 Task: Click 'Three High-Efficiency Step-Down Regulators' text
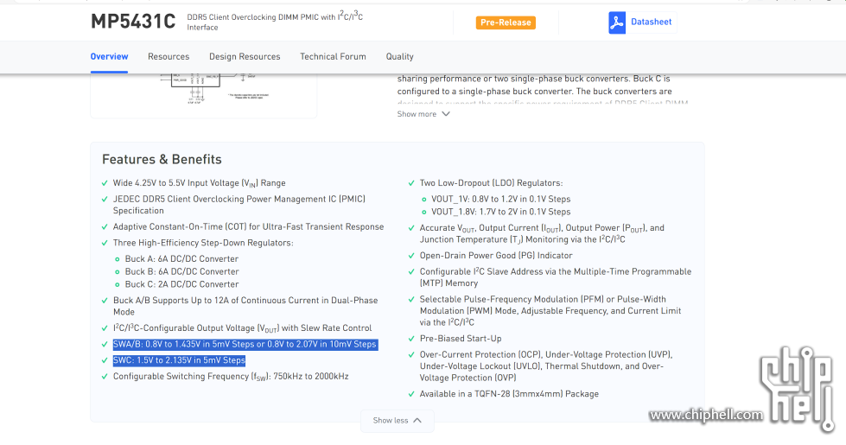pos(203,244)
